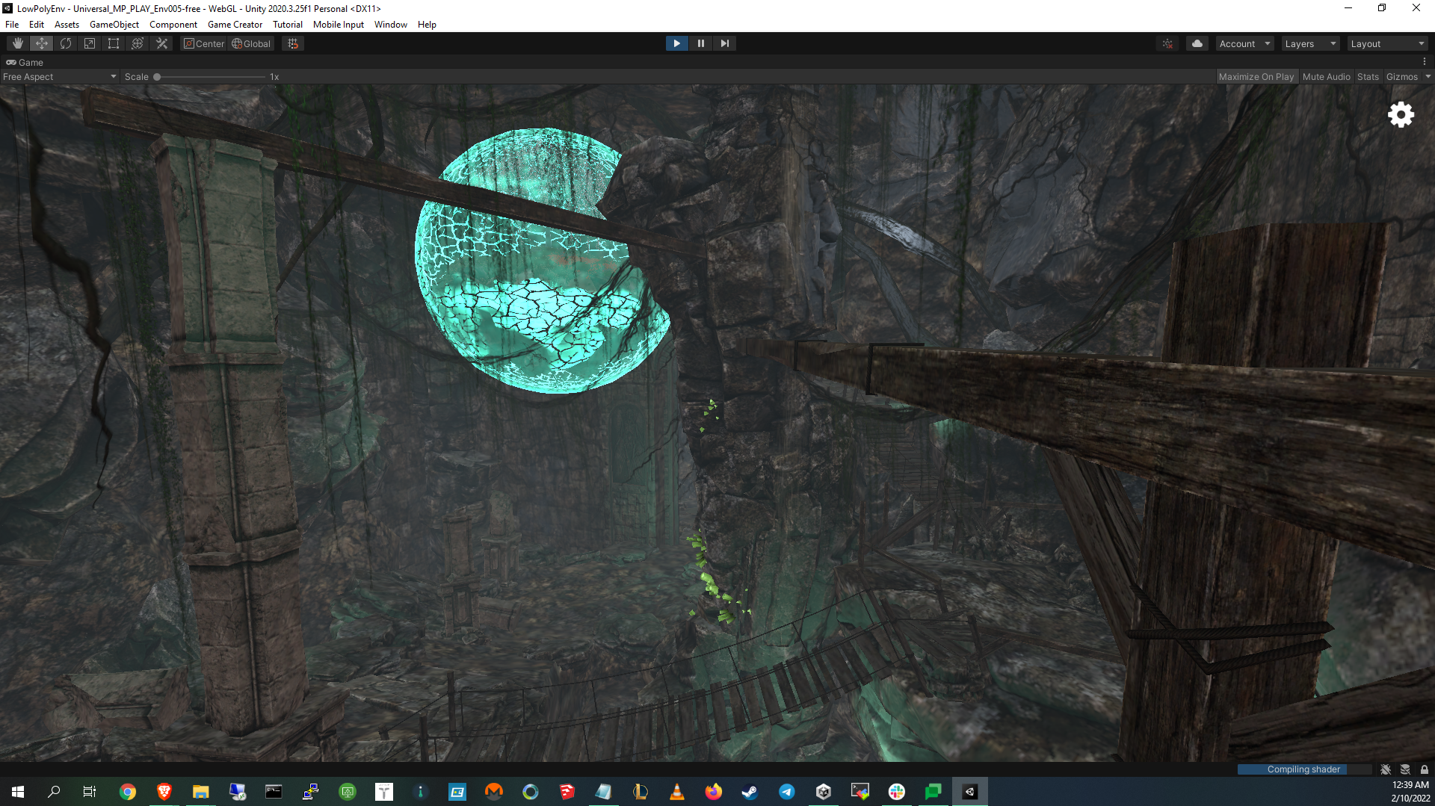This screenshot has height=806, width=1435.
Task: Pause the game
Action: point(700,43)
